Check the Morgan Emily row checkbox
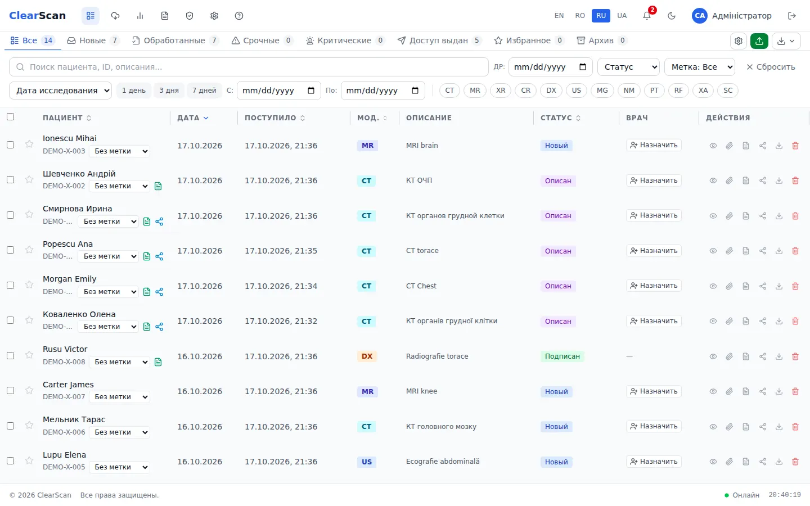This screenshot has height=506, width=810. pyautogui.click(x=10, y=285)
